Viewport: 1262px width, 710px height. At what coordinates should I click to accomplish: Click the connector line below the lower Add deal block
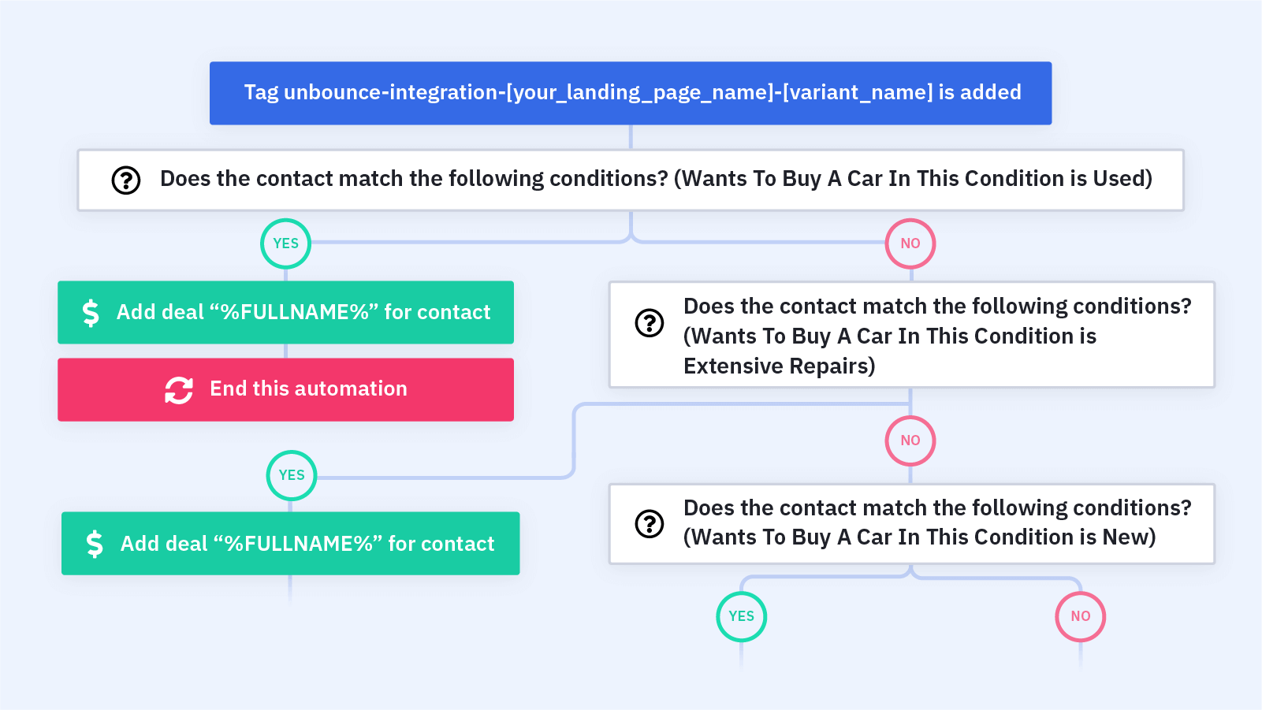point(290,589)
